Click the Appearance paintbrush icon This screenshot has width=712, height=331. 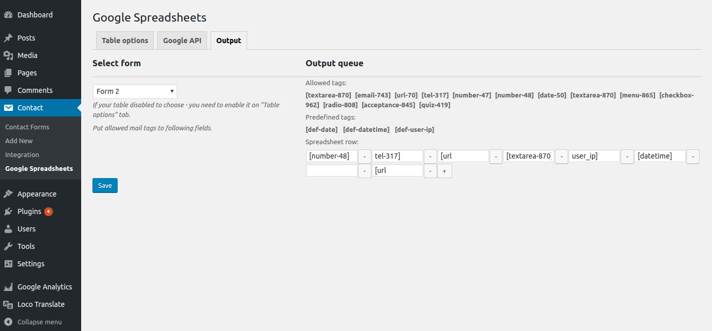(8, 194)
